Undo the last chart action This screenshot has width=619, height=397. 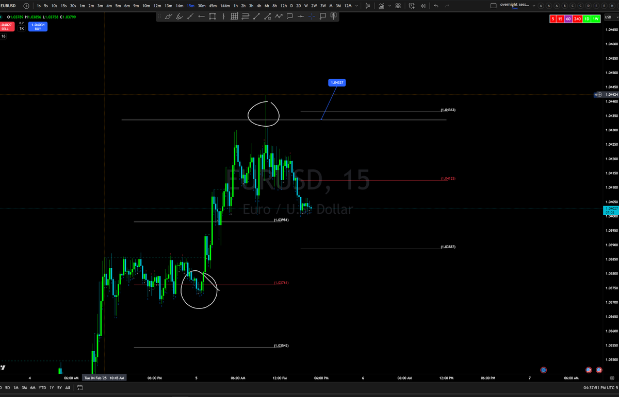436,6
